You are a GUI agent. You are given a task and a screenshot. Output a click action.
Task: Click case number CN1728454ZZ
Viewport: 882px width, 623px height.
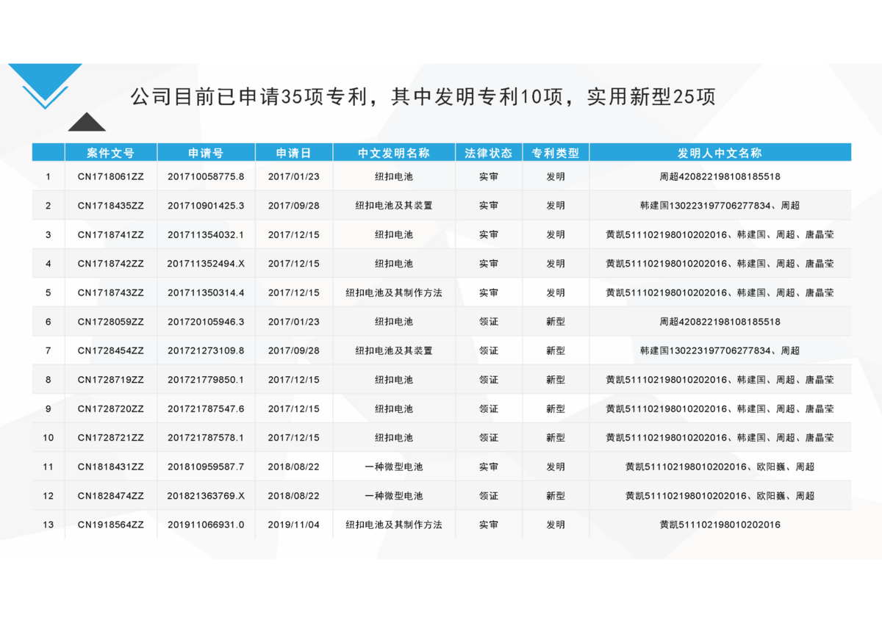click(111, 351)
